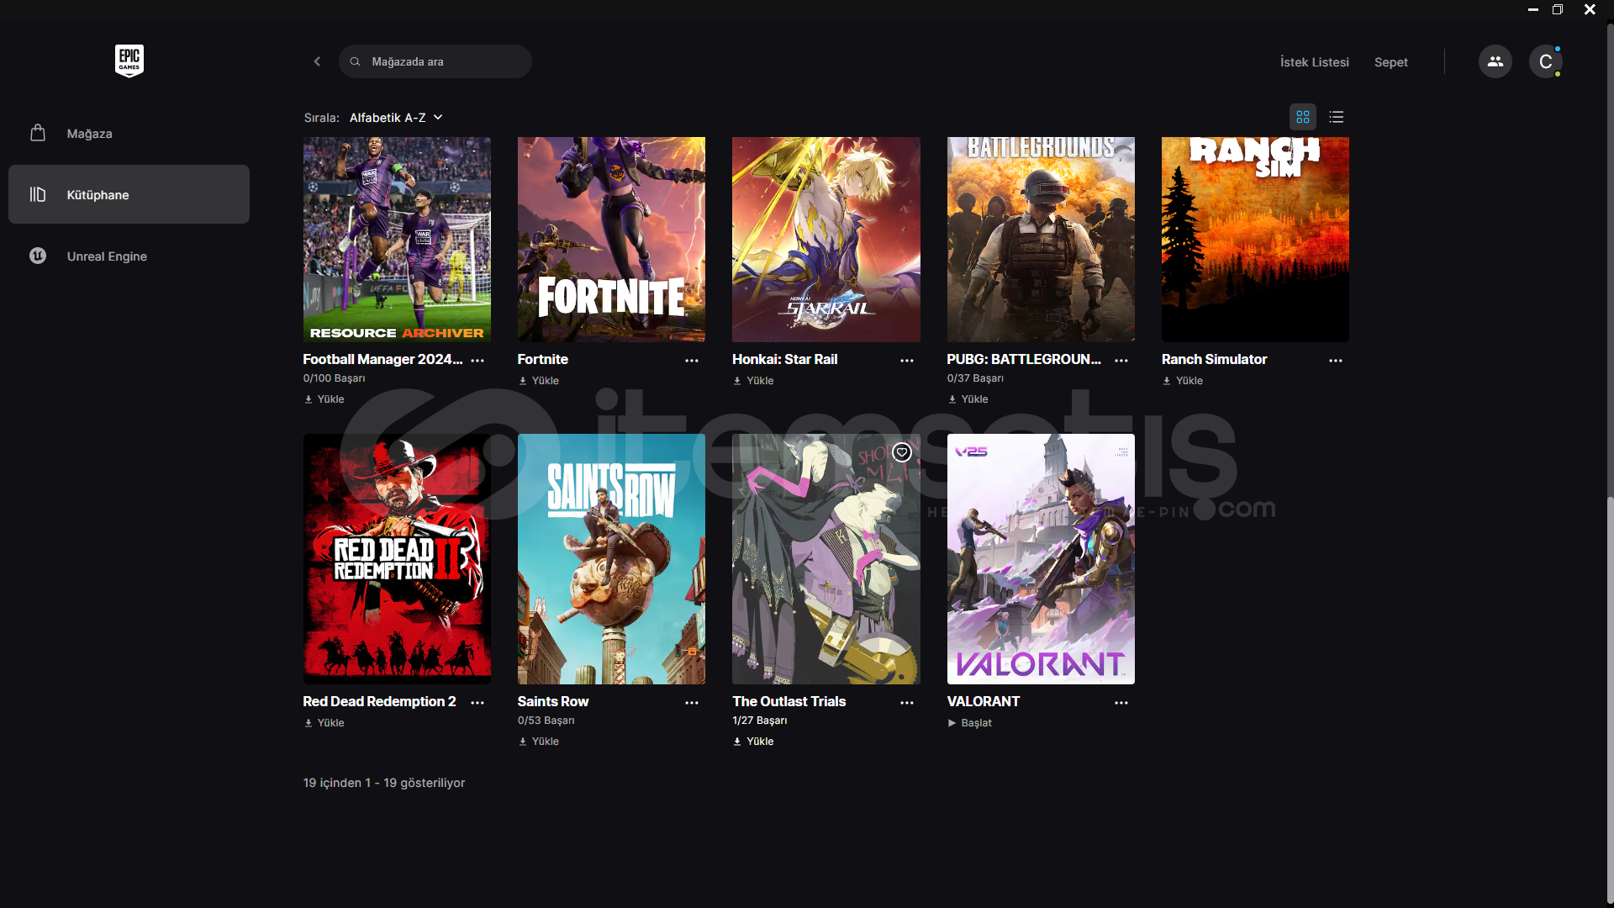Screen dimensions: 1614x908
Task: Click the Unreal Engine logo icon
Action: point(38,256)
